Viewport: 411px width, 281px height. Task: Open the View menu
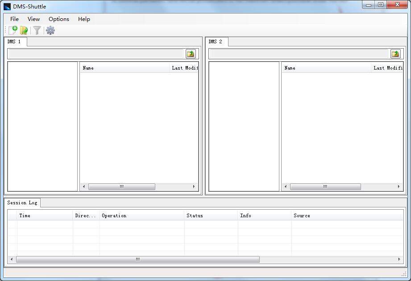tap(33, 19)
